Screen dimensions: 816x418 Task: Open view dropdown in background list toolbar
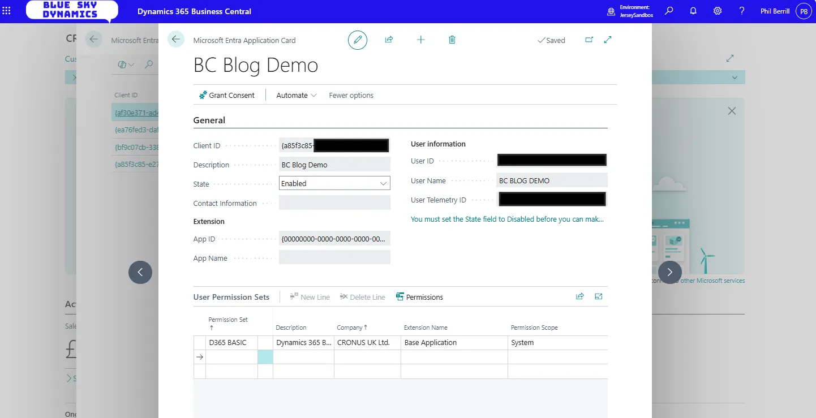click(126, 64)
